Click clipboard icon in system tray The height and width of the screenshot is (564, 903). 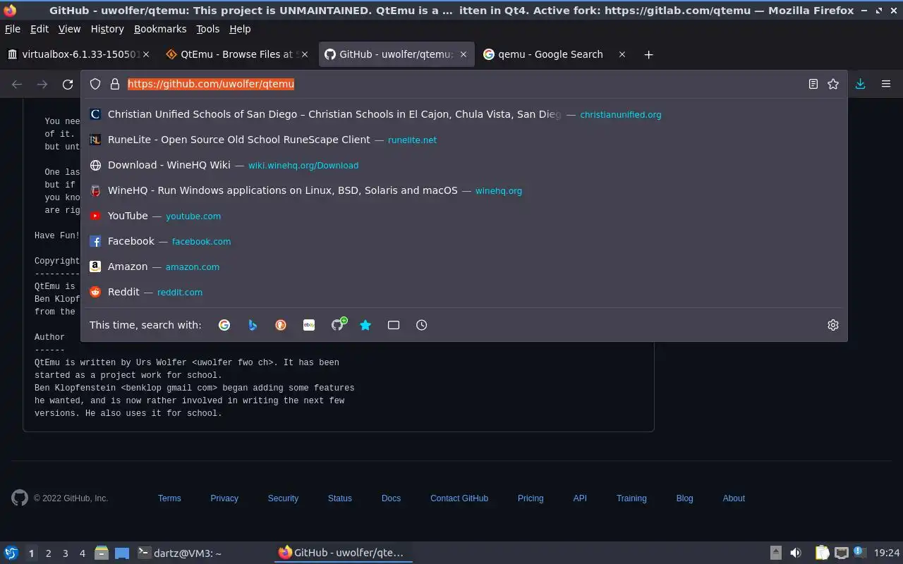[823, 553]
